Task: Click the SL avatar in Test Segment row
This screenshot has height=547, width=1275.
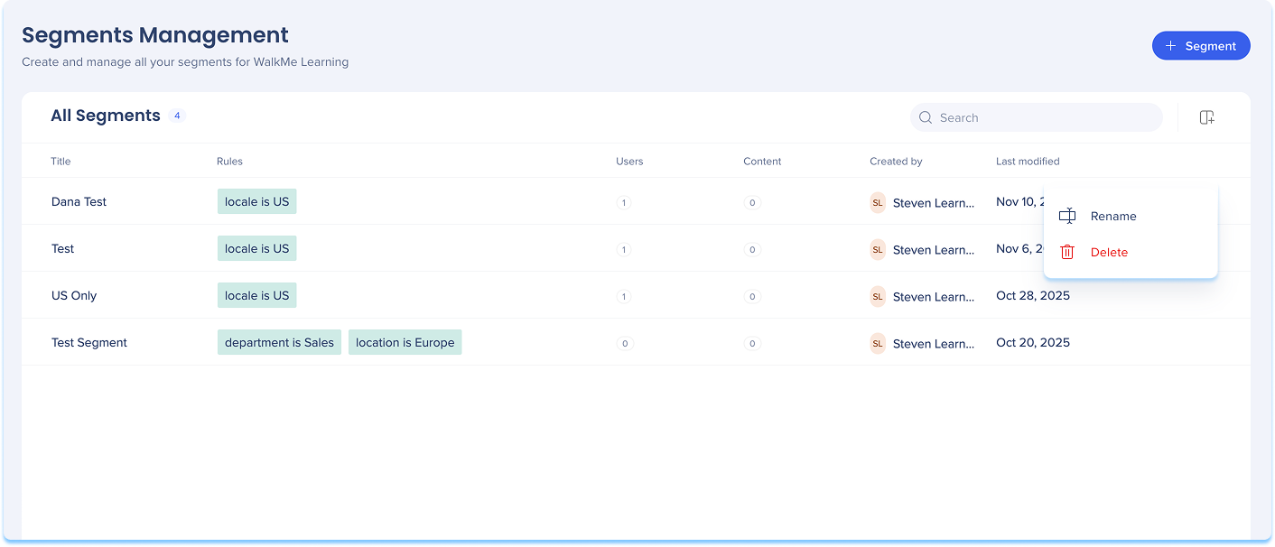Action: pyautogui.click(x=877, y=344)
